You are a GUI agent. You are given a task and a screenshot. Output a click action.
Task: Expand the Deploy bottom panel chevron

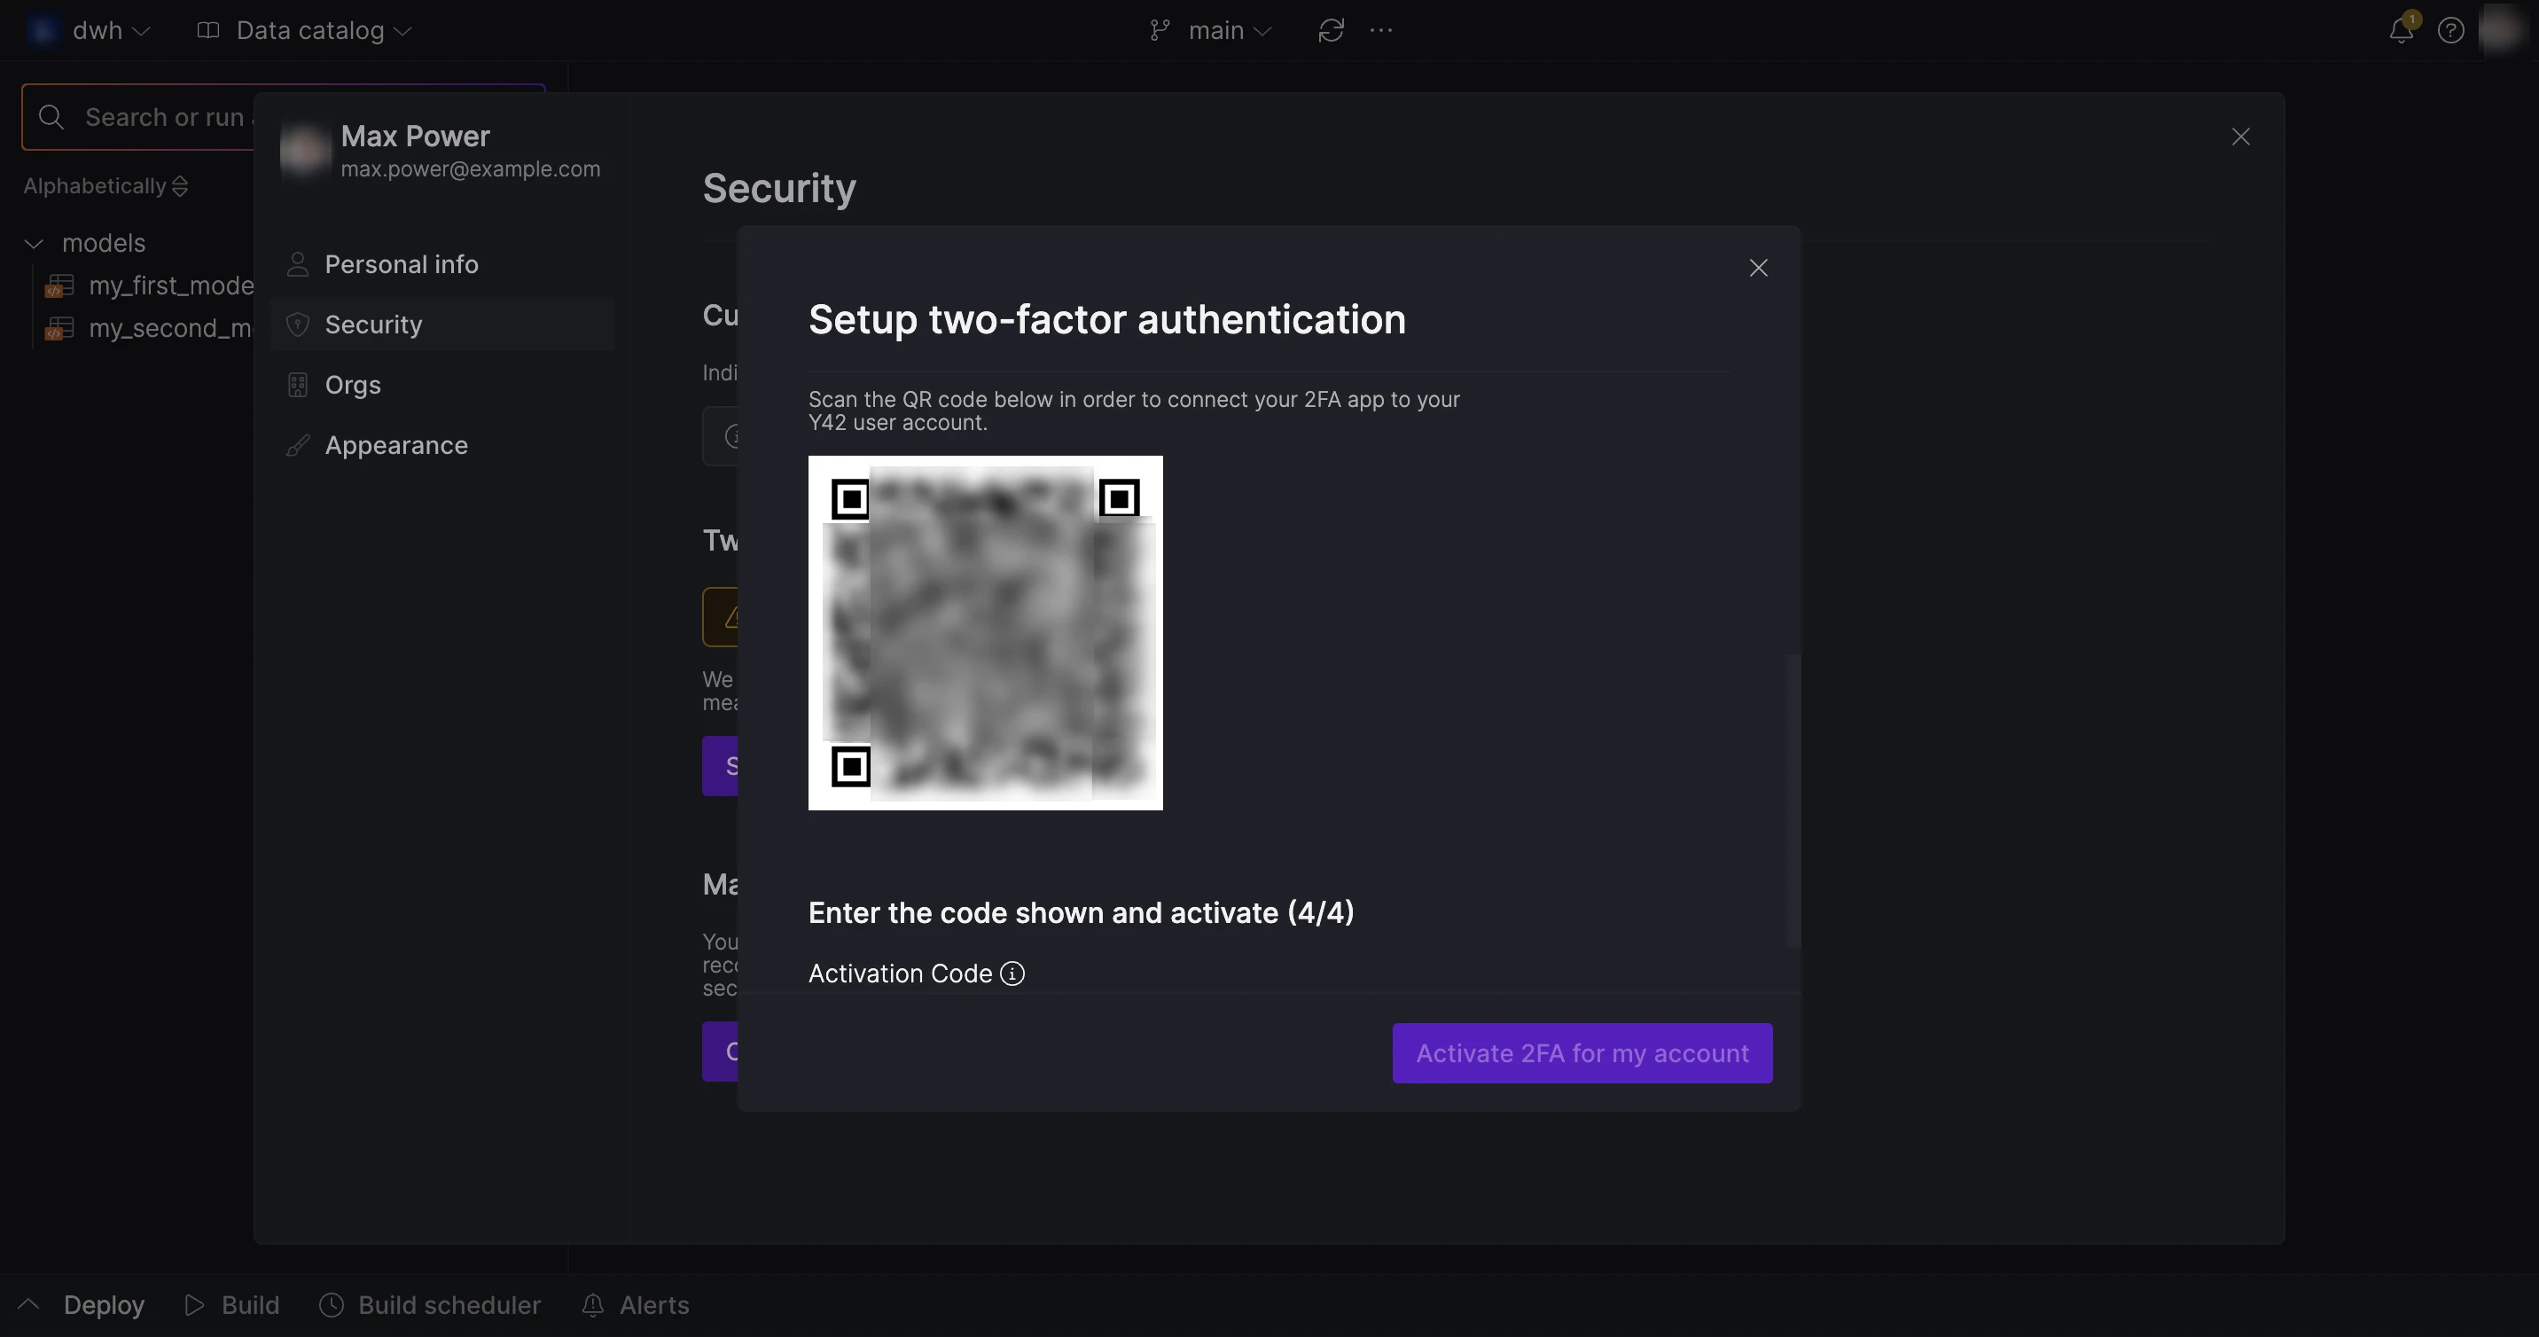point(28,1304)
